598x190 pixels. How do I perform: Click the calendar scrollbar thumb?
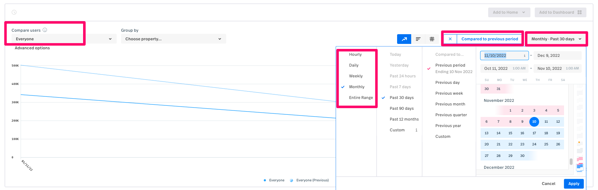571,162
